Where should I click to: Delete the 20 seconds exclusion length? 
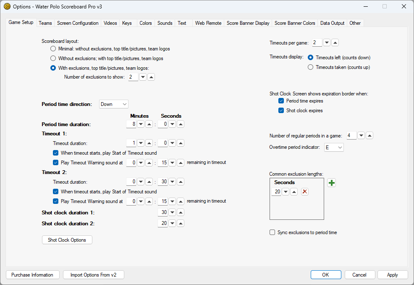click(305, 192)
